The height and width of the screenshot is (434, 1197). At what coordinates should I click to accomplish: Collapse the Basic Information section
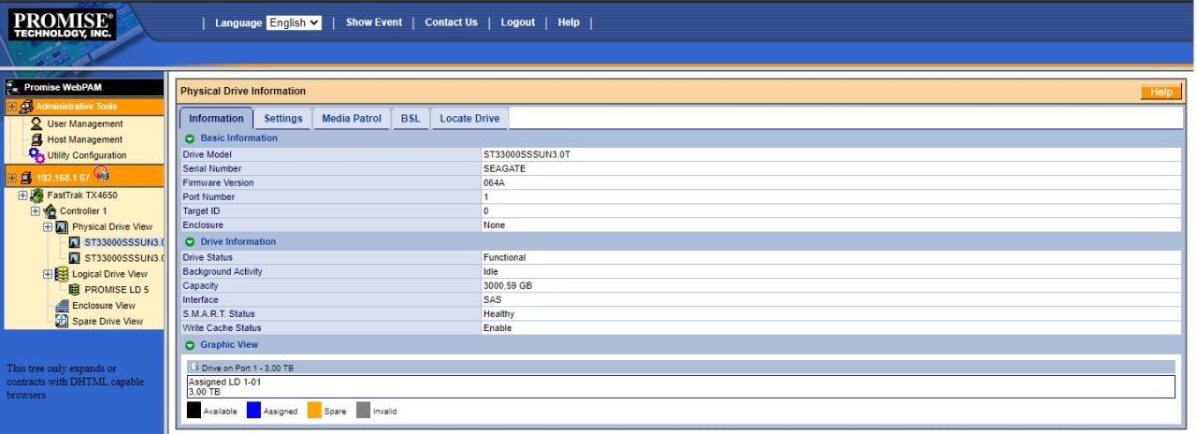click(190, 138)
